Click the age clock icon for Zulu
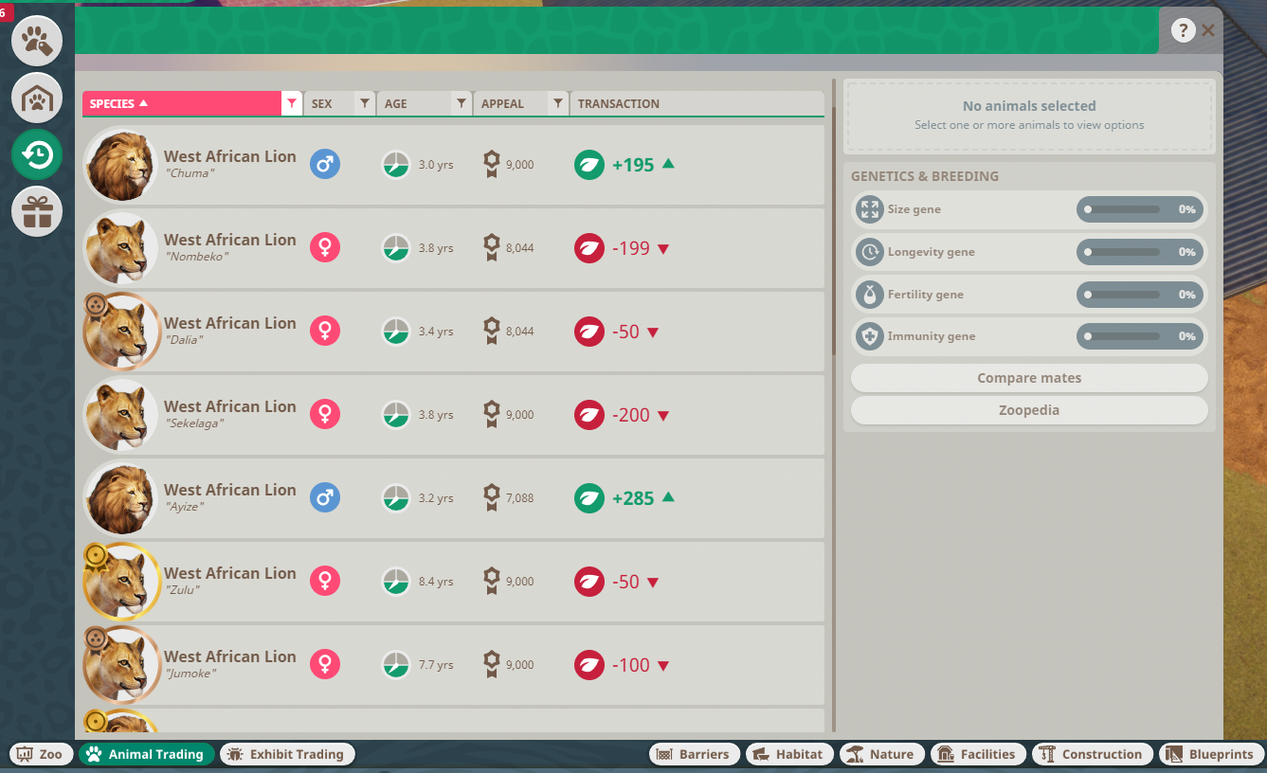The height and width of the screenshot is (773, 1267). pos(396,582)
